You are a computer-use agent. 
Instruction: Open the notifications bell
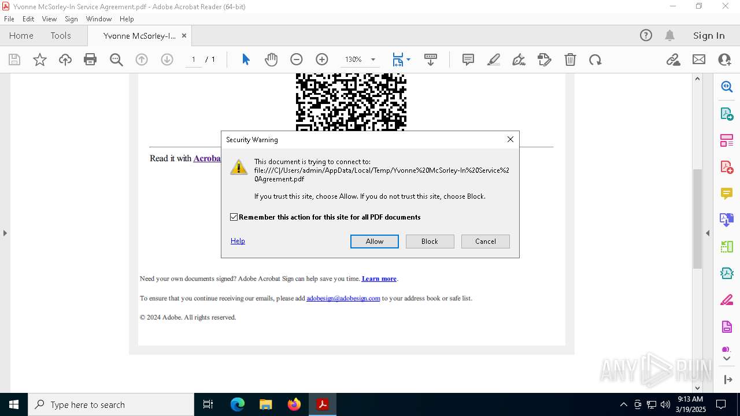point(670,35)
